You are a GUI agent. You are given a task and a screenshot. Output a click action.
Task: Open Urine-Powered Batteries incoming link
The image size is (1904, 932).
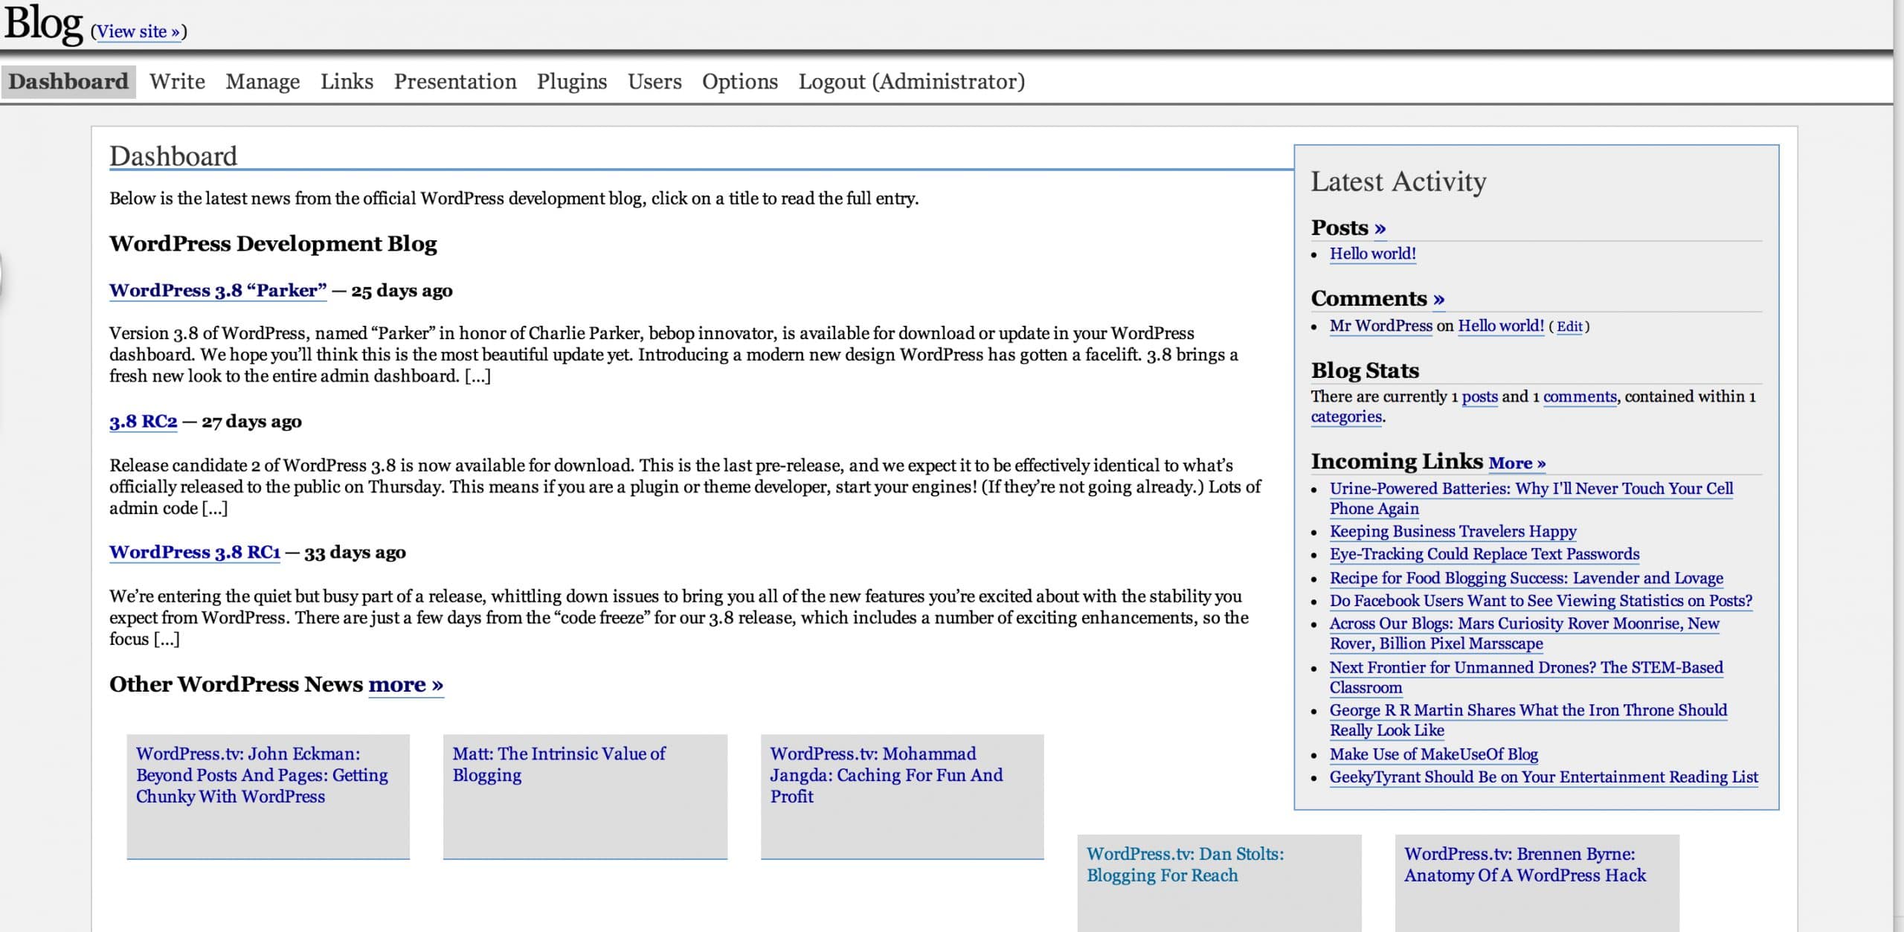click(1531, 498)
